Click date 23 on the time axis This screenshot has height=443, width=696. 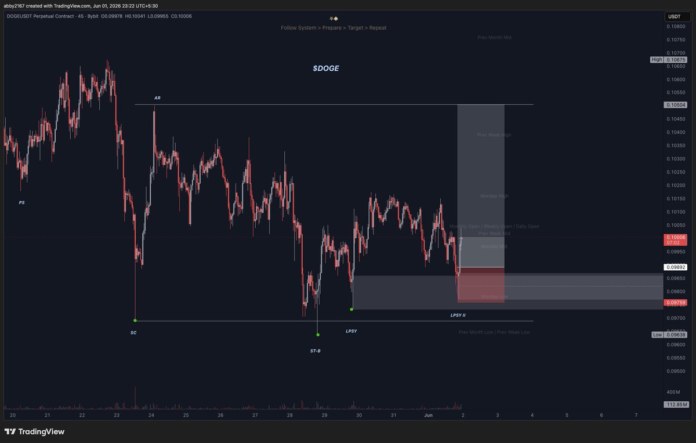[117, 415]
